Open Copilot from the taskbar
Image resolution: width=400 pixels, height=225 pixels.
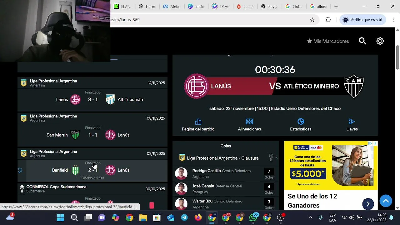(x=116, y=217)
